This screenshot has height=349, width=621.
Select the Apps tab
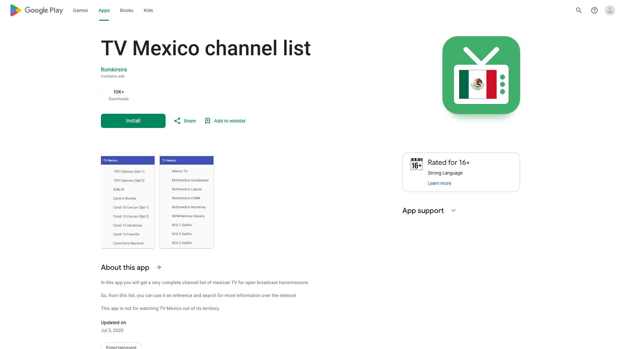pyautogui.click(x=104, y=10)
